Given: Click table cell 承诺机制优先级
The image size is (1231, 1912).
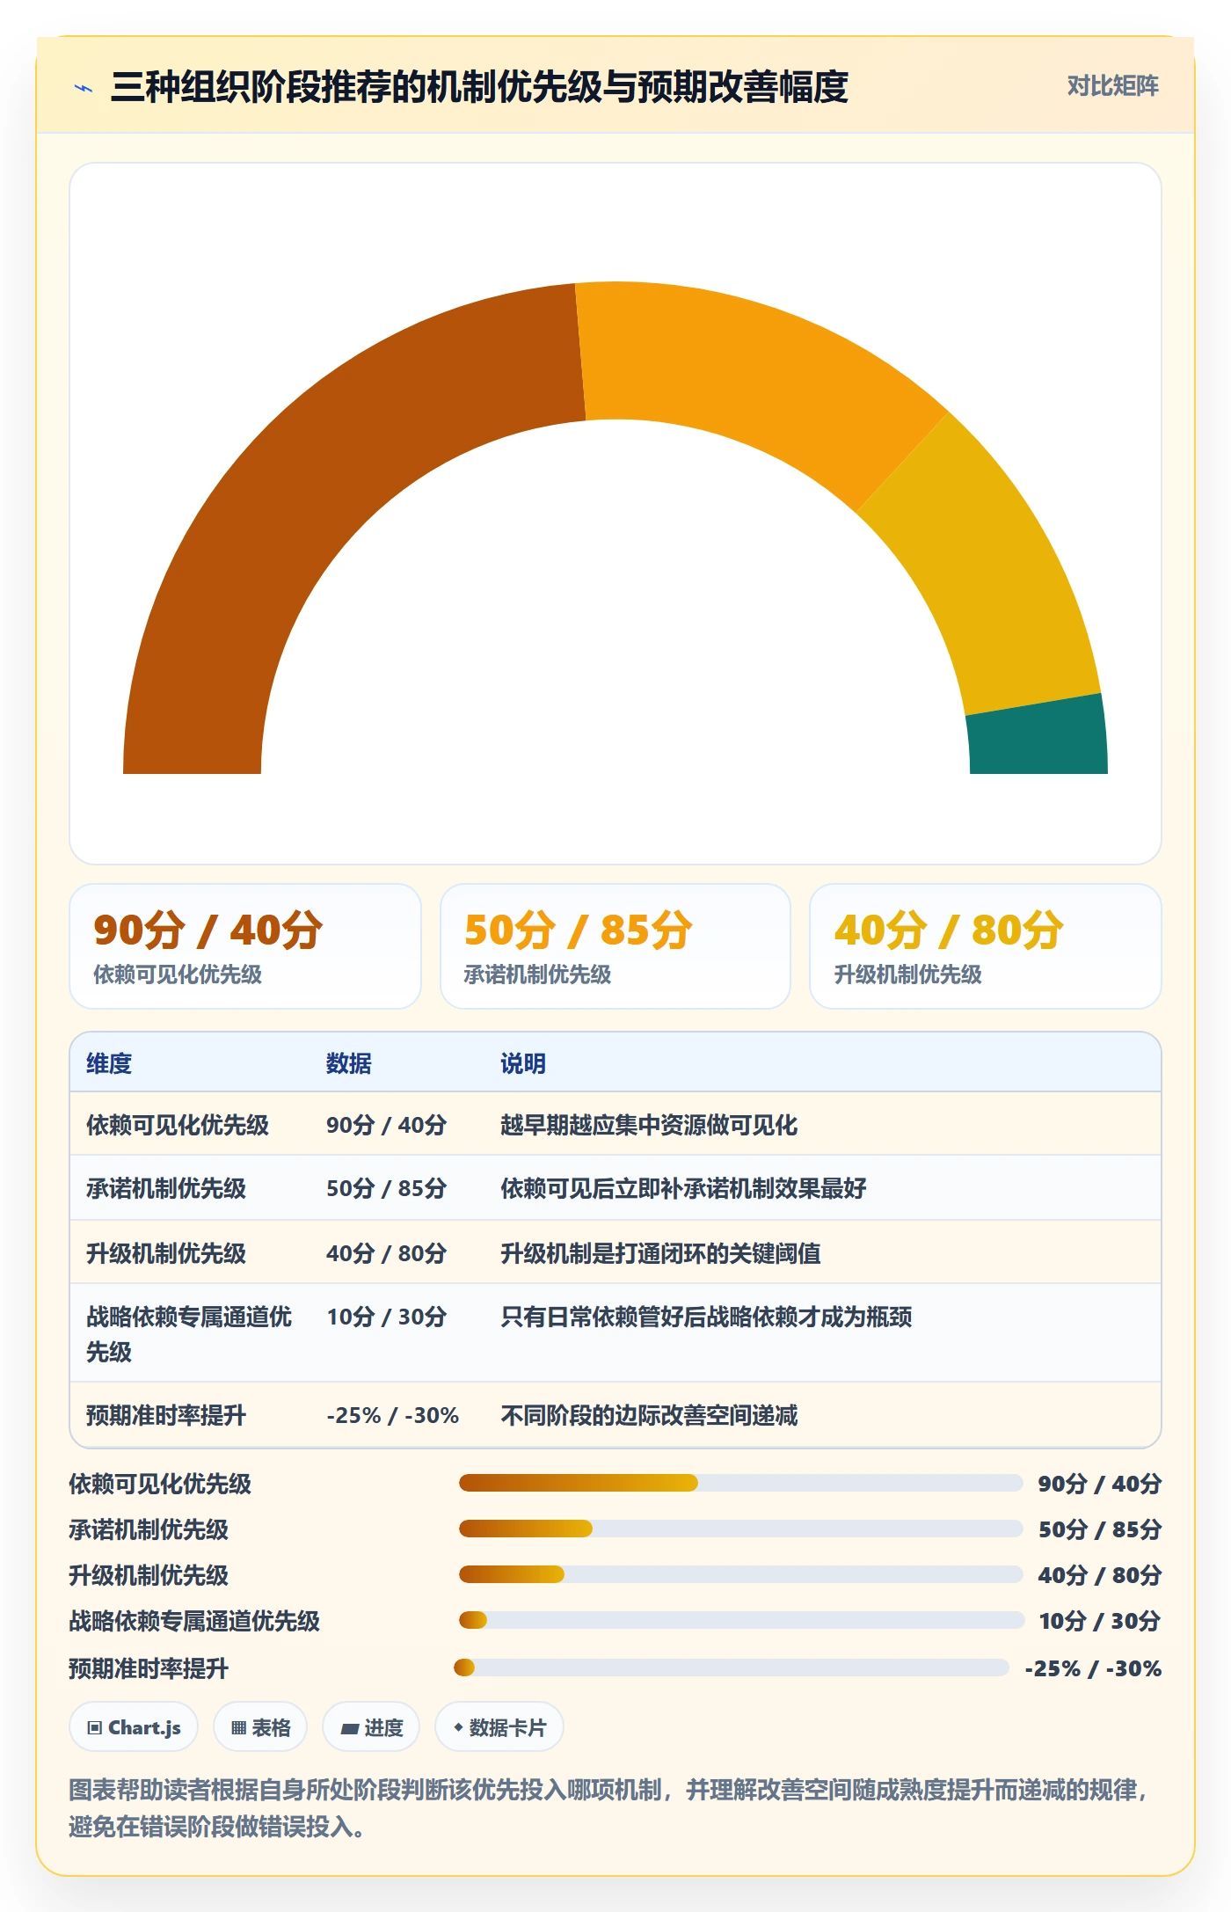Looking at the screenshot, I should click(166, 1188).
